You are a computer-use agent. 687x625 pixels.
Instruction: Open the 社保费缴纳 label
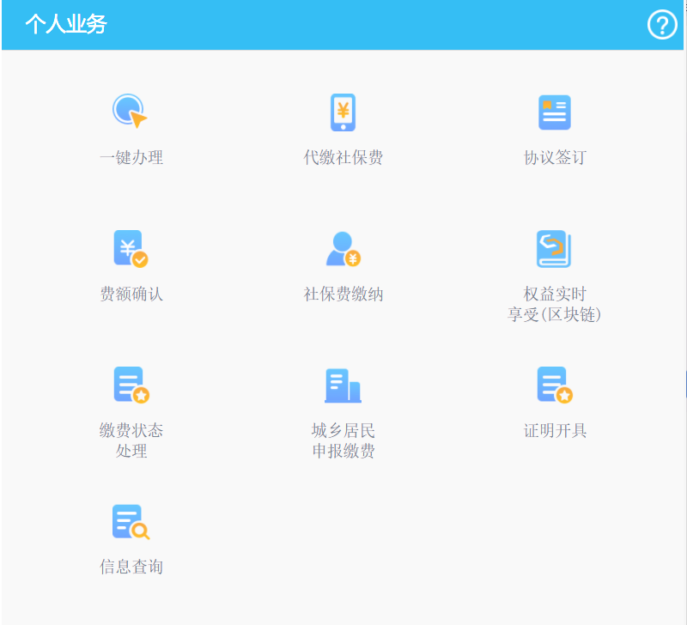(343, 294)
